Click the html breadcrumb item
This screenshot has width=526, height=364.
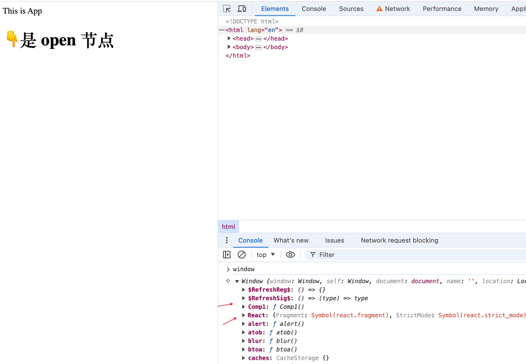[x=228, y=227]
